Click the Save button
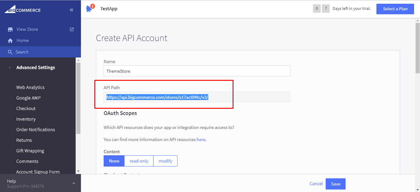 335,184
